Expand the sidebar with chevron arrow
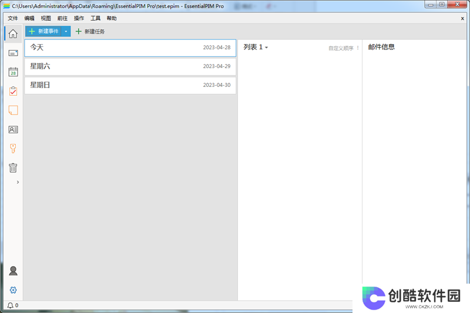 pyautogui.click(x=18, y=182)
